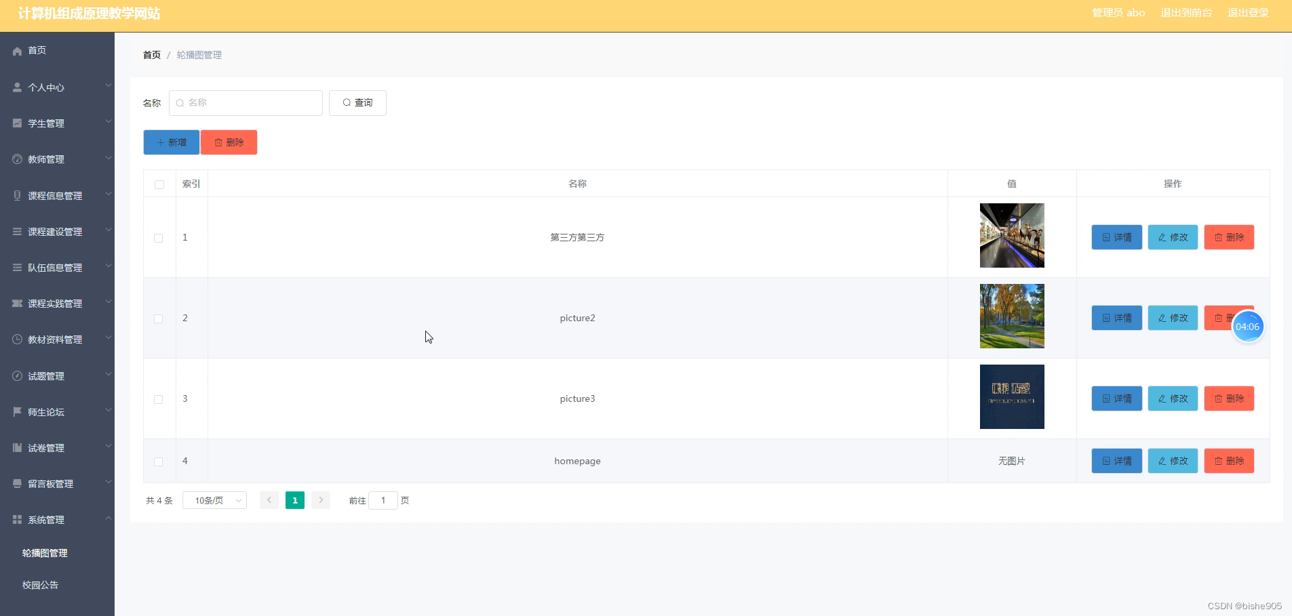Viewport: 1292px width, 616px height.
Task: Open 学生管理 via its image icon
Action: click(x=16, y=123)
